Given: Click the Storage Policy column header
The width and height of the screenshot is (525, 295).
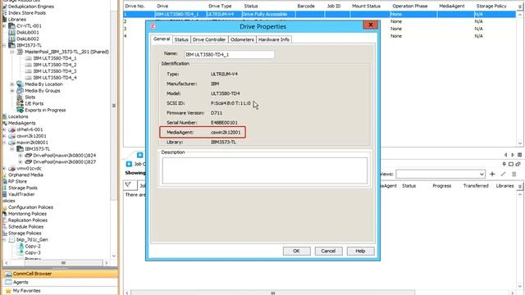Looking at the screenshot, I should click(491, 6).
